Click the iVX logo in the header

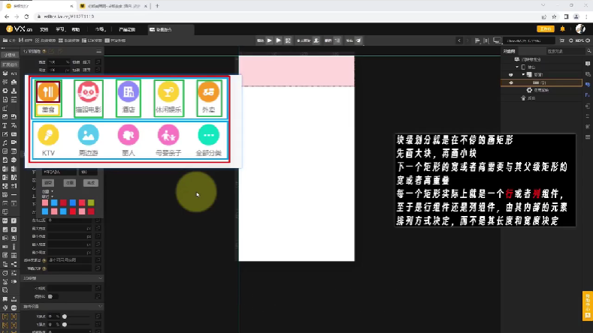[x=19, y=29]
